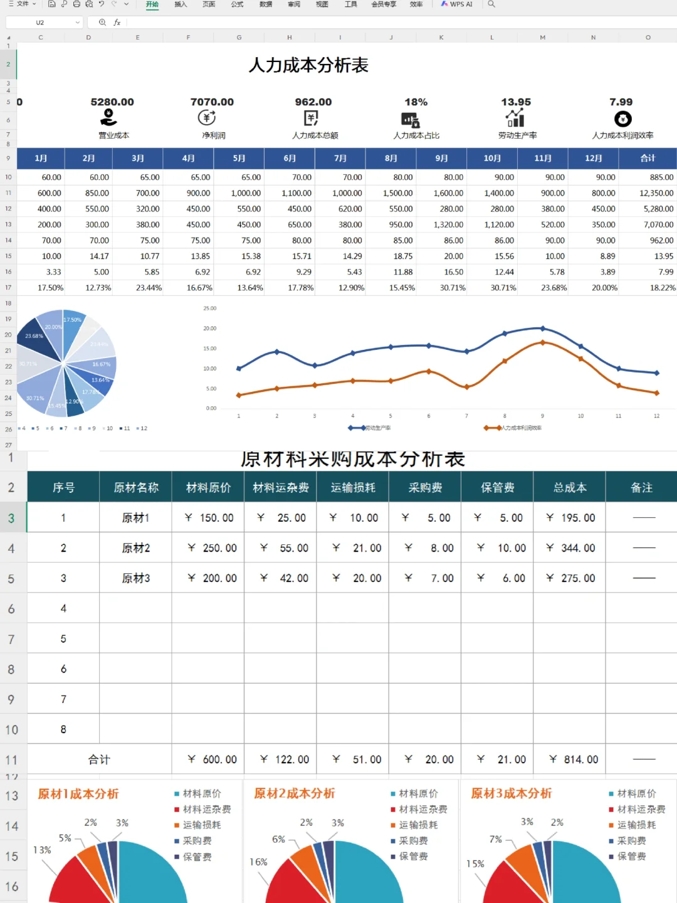
Task: Click the 原材料采购成本分析表 title
Action: pyautogui.click(x=353, y=459)
